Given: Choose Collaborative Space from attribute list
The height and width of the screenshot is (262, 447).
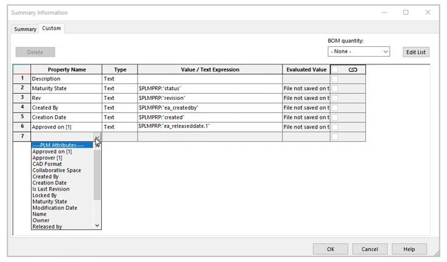Looking at the screenshot, I should click(x=57, y=171).
